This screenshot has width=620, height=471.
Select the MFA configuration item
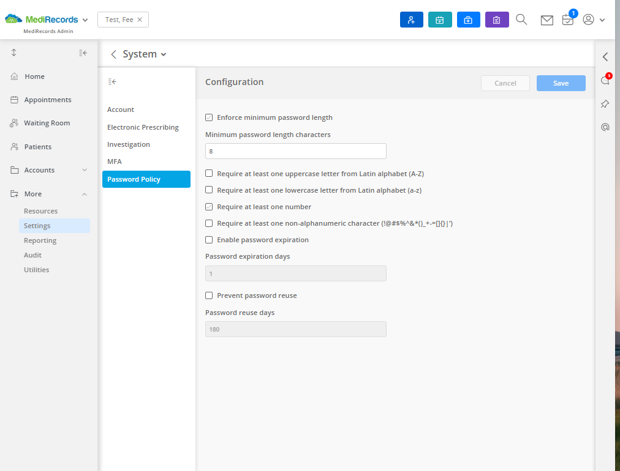(115, 161)
